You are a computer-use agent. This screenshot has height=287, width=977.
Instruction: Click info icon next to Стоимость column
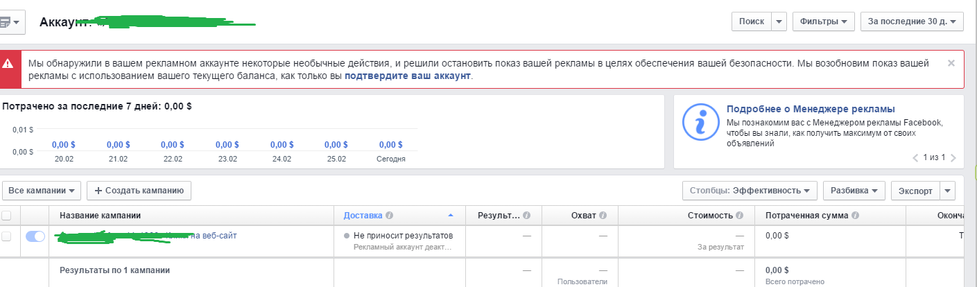[740, 216]
